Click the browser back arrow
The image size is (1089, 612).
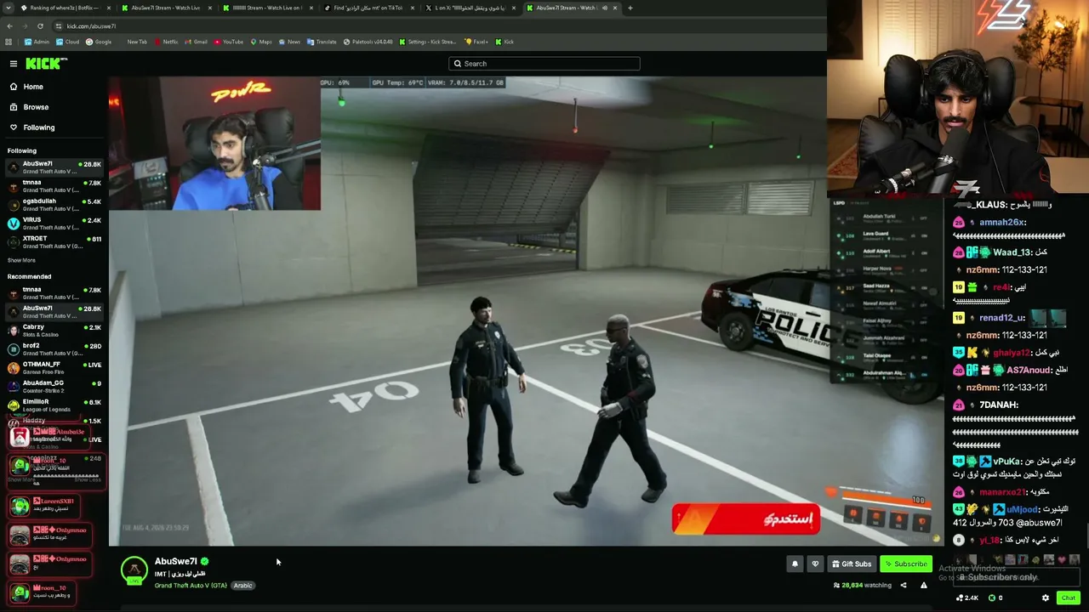[9, 26]
